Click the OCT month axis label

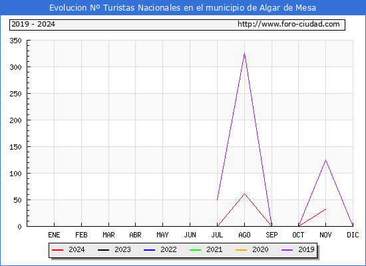298,235
